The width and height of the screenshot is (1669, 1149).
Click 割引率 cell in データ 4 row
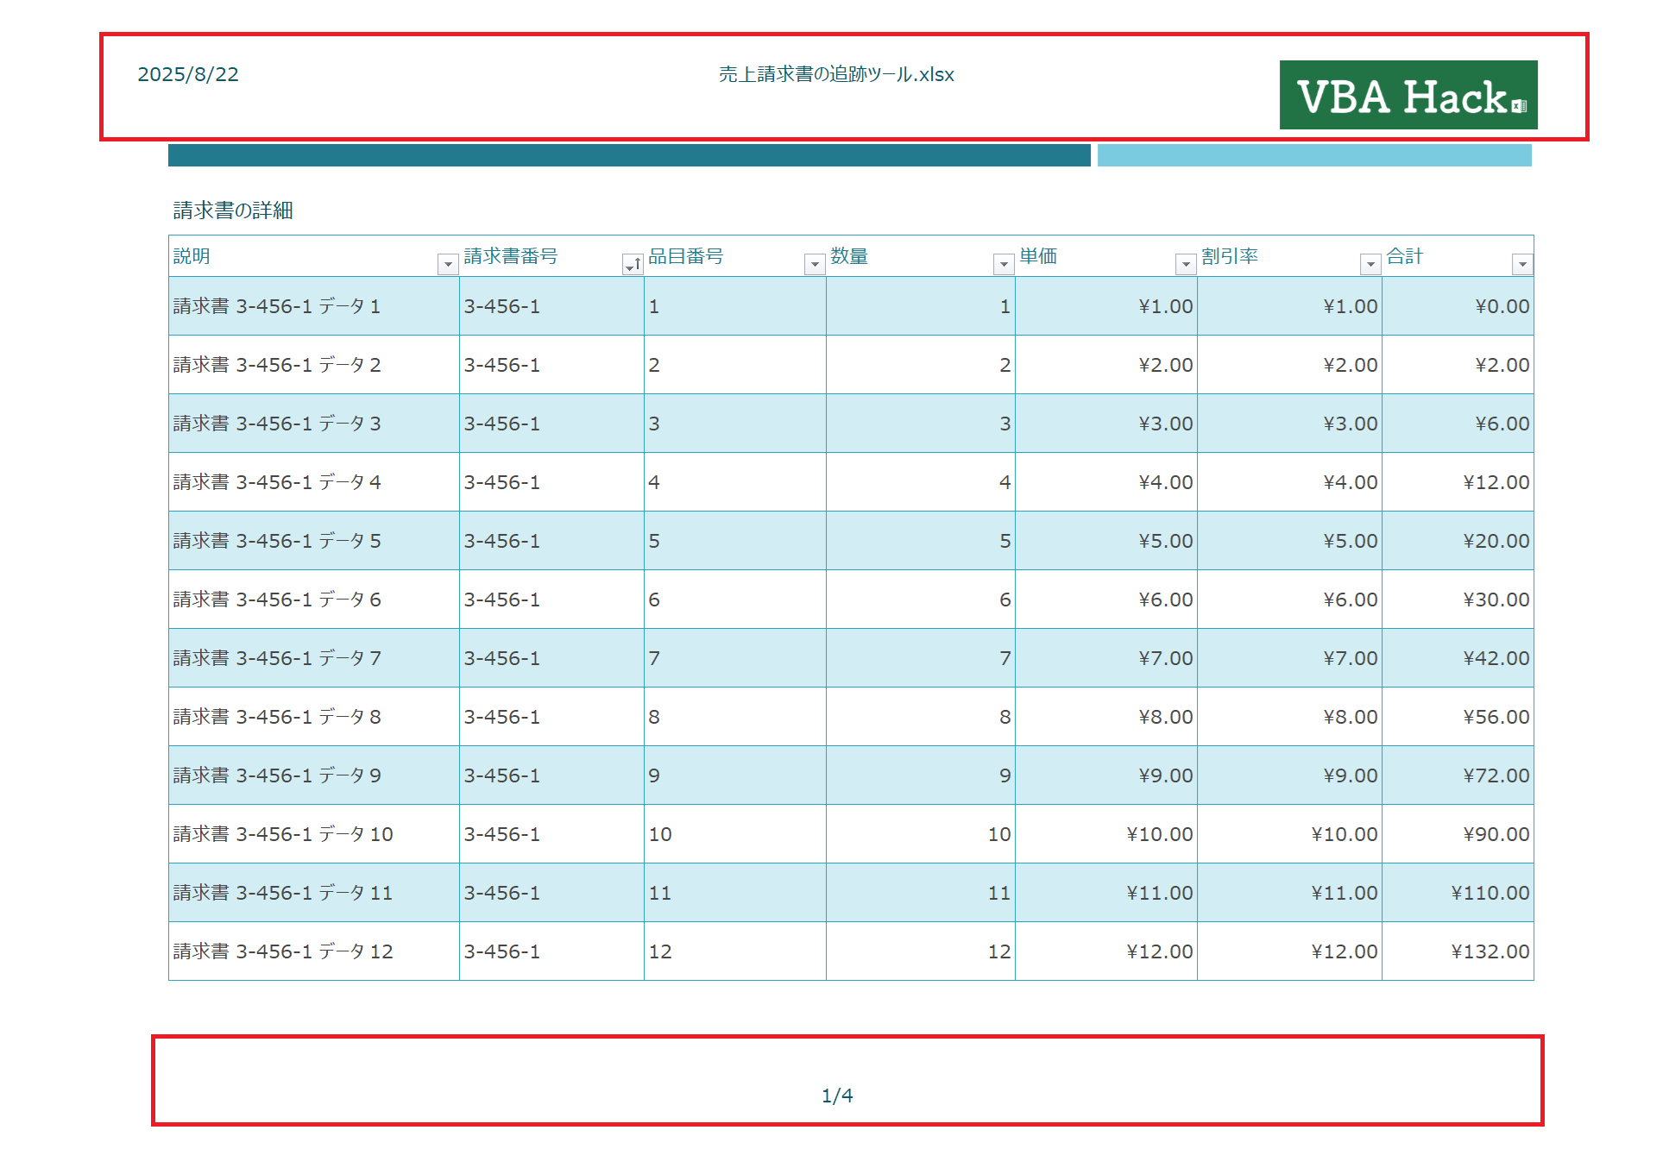(1289, 482)
